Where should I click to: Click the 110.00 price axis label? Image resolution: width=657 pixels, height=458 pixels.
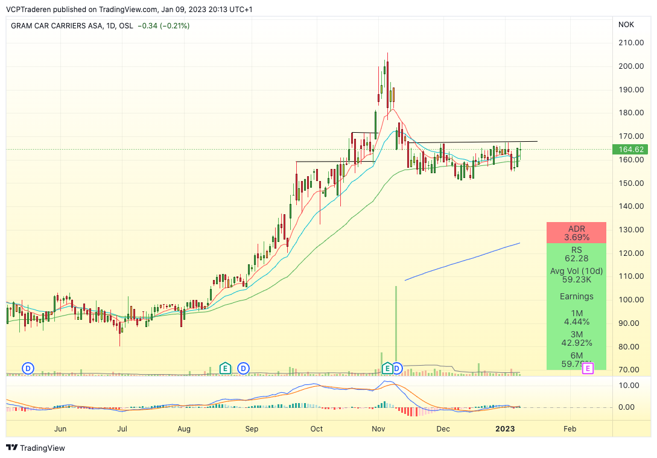631,276
